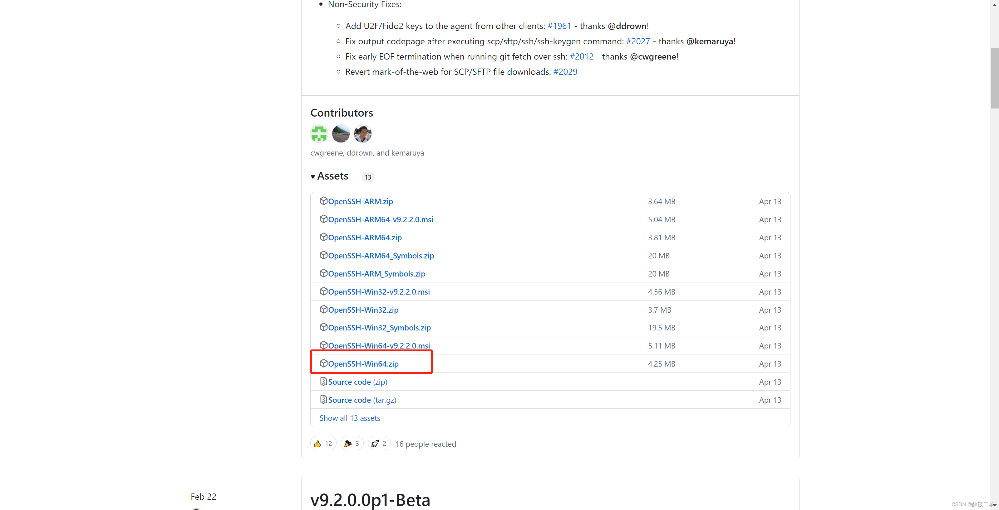Click file-zip icon beside Source code (zip)
Viewport: 999px width, 510px height.
tap(323, 382)
